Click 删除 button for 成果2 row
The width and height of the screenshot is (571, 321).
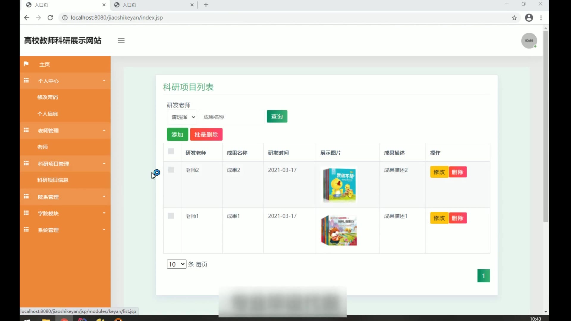457,172
